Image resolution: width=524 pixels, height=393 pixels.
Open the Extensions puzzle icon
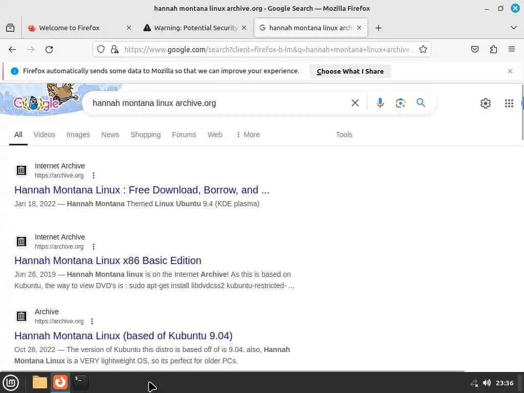(x=493, y=50)
